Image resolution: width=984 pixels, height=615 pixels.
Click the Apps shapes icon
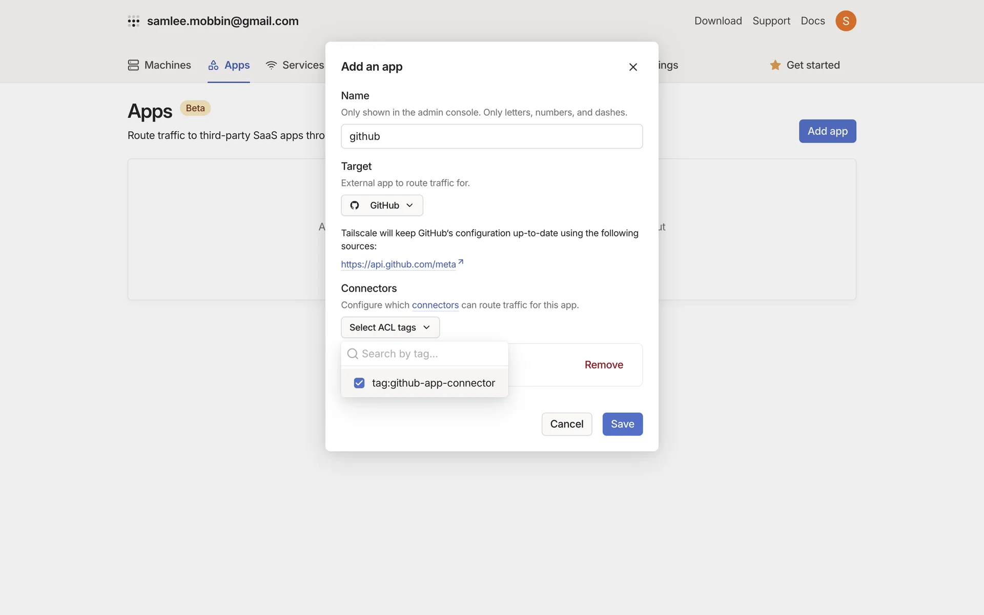[x=213, y=65]
